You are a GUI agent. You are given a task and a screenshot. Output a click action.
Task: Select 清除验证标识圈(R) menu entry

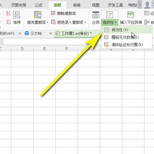(x=127, y=45)
